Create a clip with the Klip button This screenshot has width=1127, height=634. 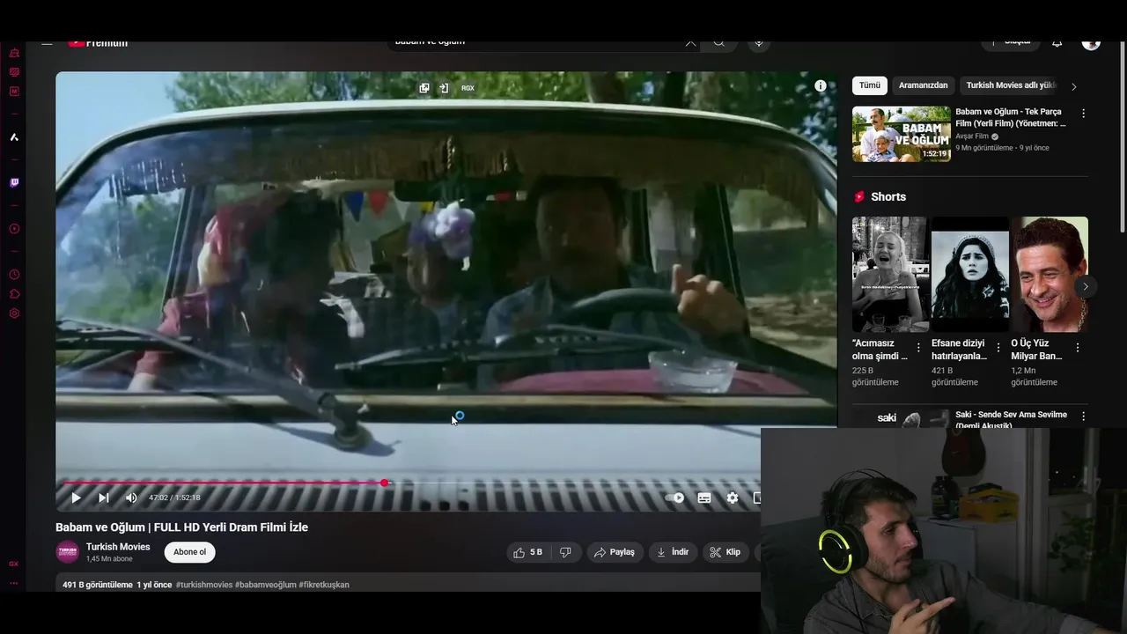click(x=726, y=552)
